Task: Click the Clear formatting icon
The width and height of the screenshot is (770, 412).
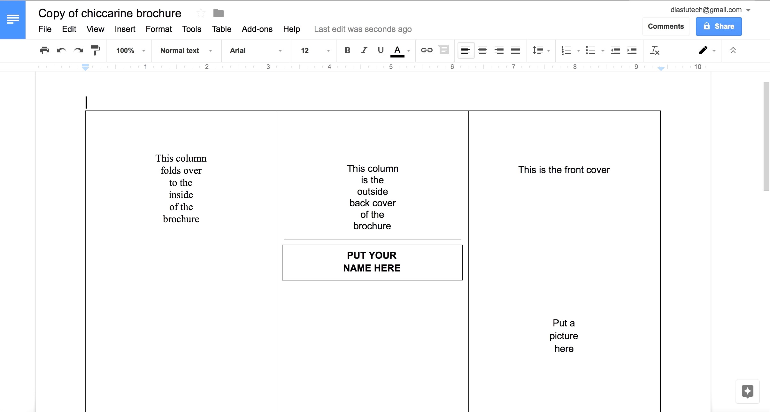Action: (x=655, y=50)
